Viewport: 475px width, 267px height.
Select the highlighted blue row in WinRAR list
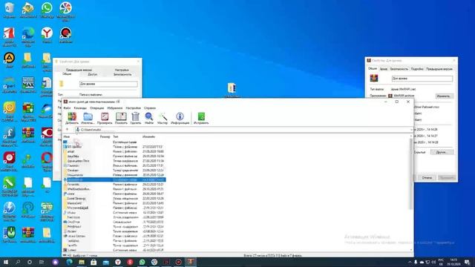tap(114, 179)
